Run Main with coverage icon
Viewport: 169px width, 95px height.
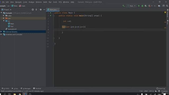146,6
